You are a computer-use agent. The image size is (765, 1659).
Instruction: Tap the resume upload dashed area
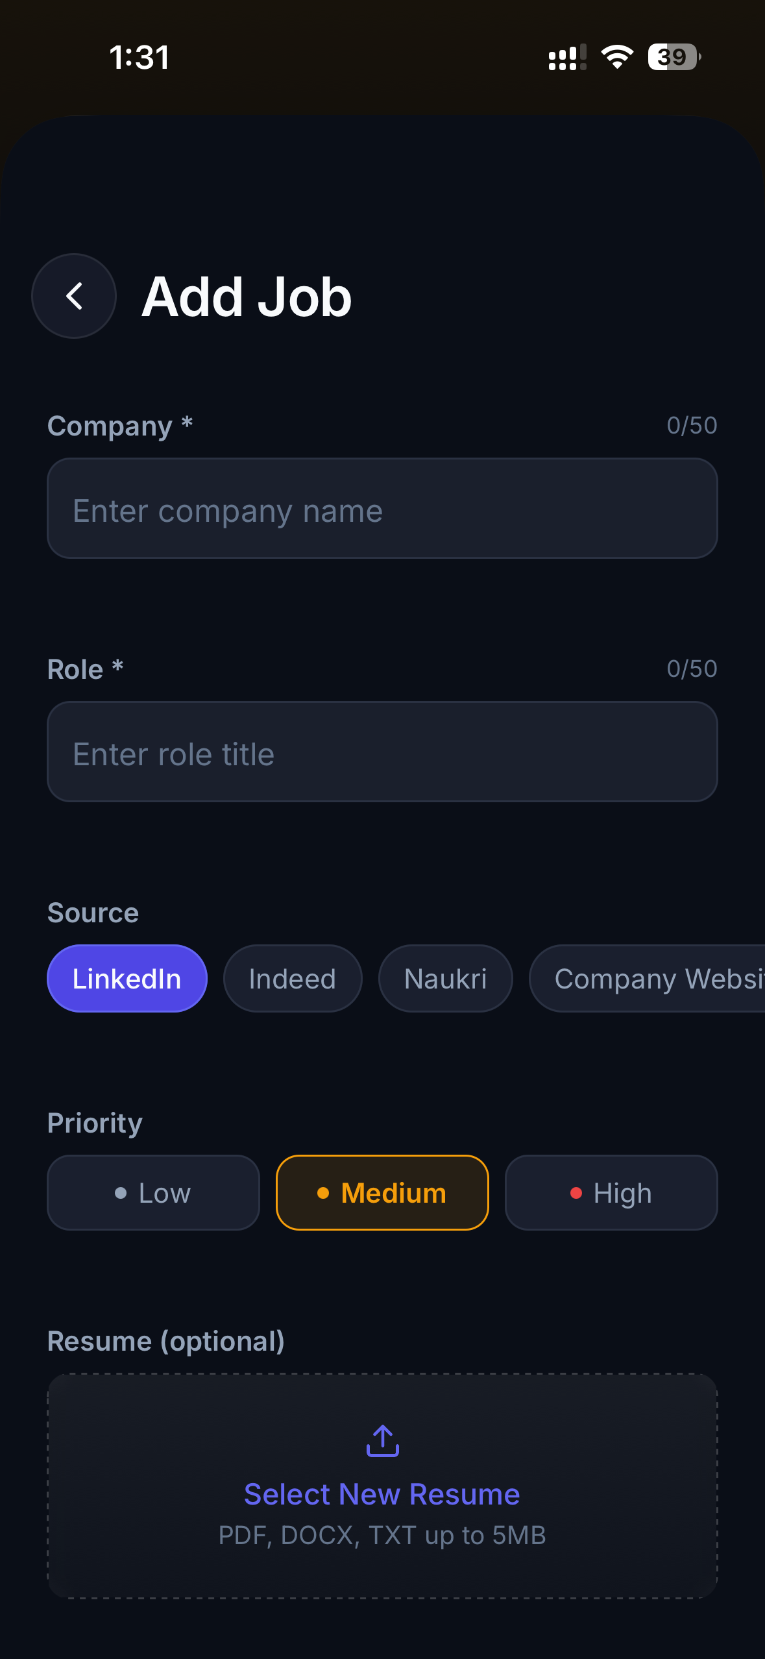tap(382, 1571)
